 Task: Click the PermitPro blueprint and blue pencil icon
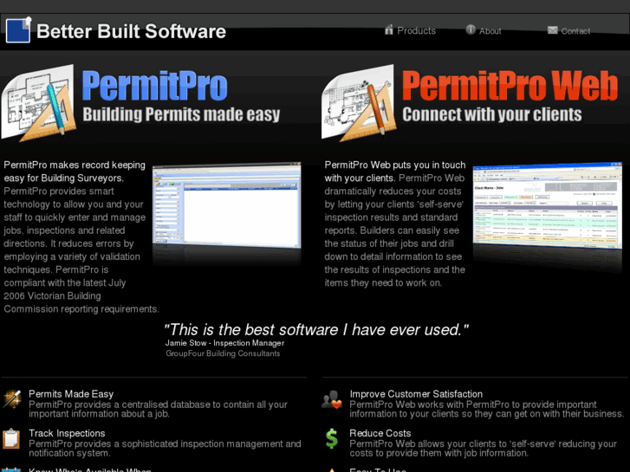coord(39,104)
